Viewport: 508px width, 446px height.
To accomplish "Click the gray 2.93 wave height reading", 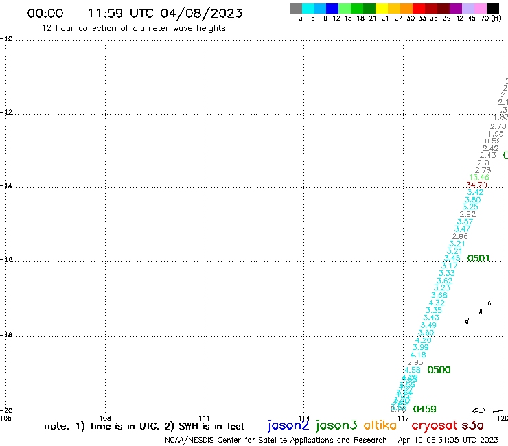I will [415, 362].
